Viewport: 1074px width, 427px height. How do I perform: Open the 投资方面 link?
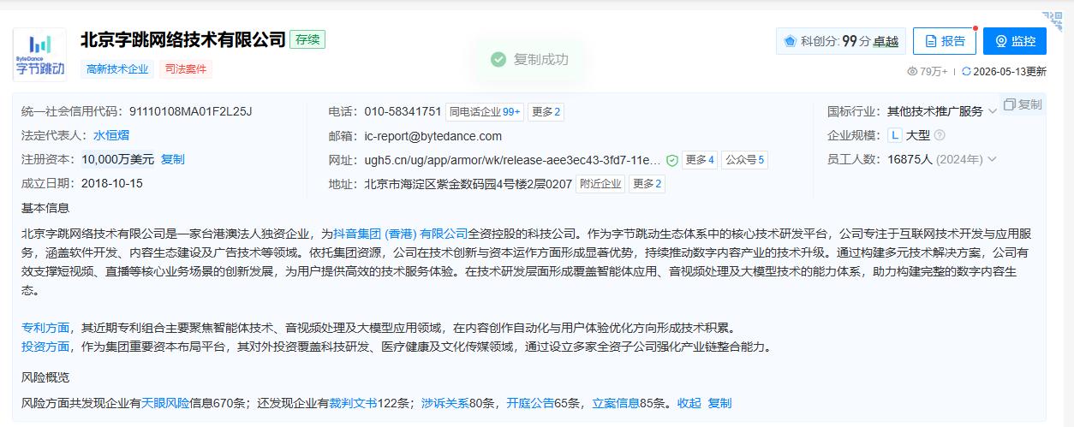coord(45,347)
